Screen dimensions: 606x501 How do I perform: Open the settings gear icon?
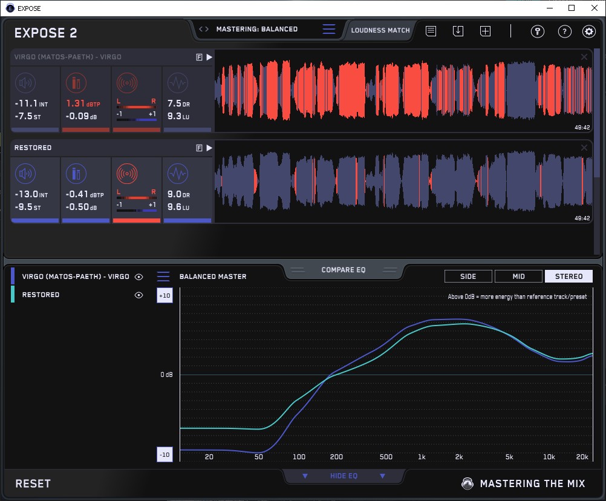[x=588, y=31]
